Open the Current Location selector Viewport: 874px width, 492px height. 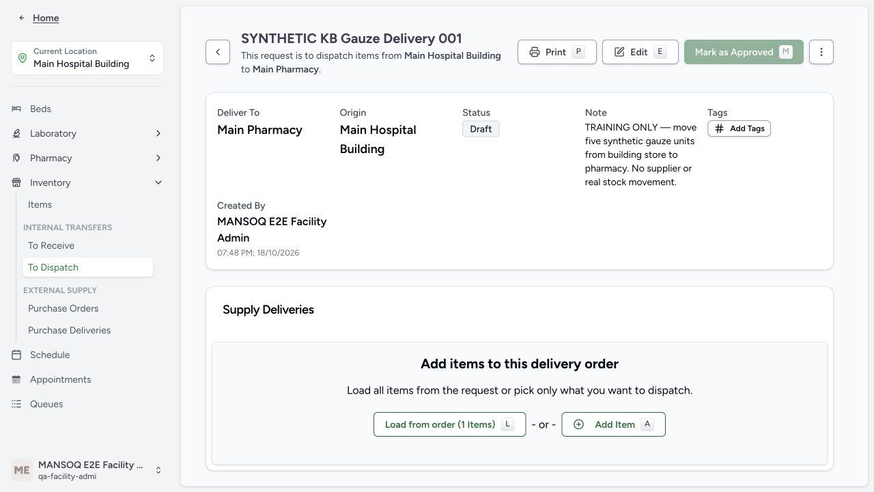[x=87, y=58]
